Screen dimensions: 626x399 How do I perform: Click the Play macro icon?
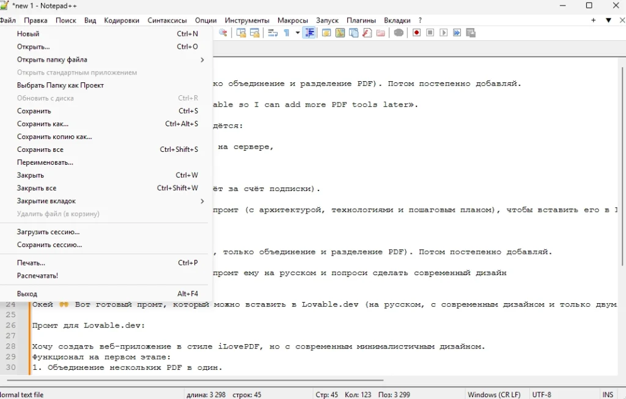click(x=443, y=33)
